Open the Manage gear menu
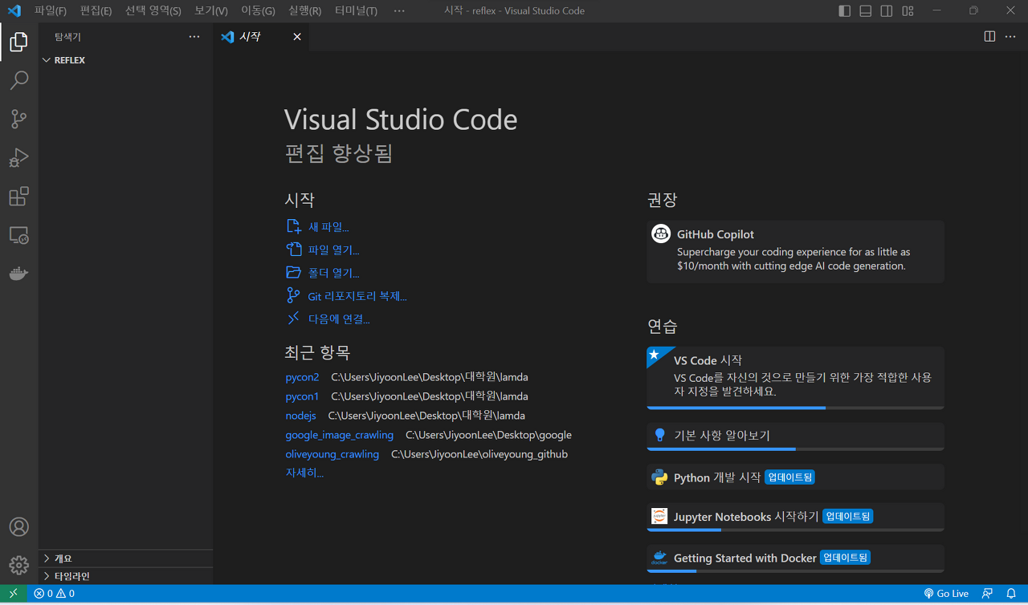 click(x=18, y=565)
